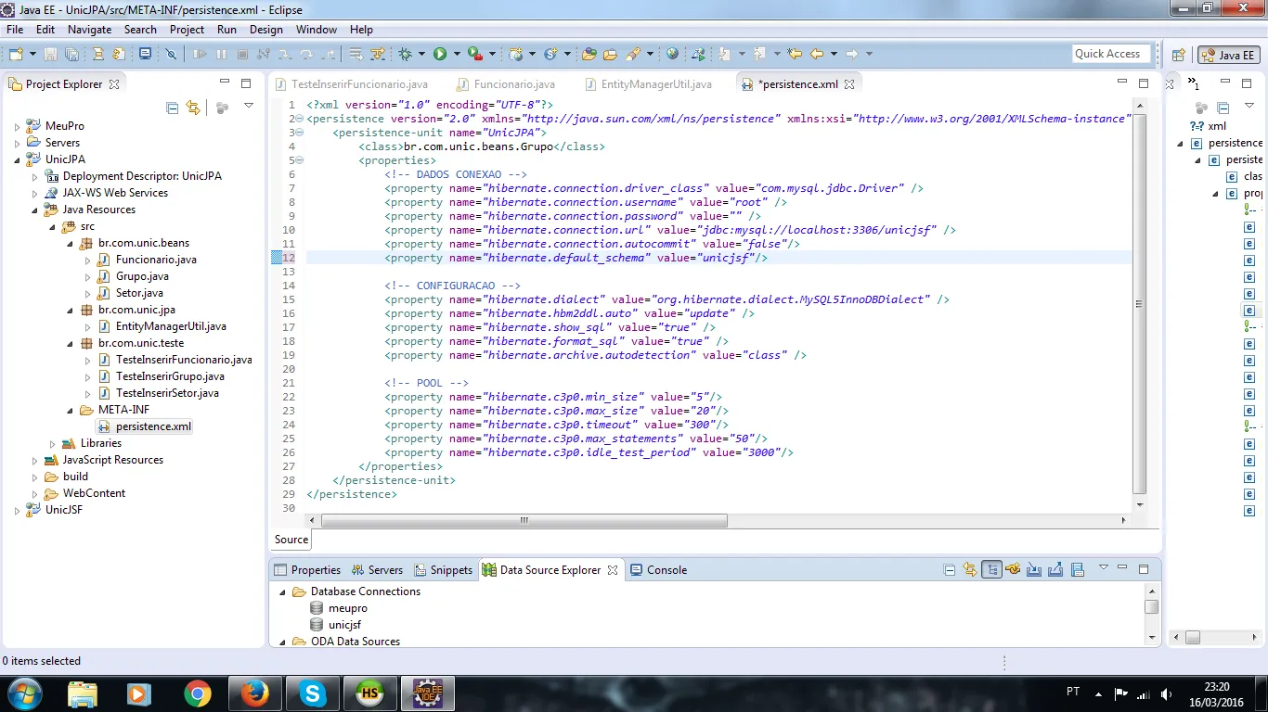Image resolution: width=1268 pixels, height=712 pixels.
Task: Fold the properties element on line 5
Action: [x=299, y=160]
